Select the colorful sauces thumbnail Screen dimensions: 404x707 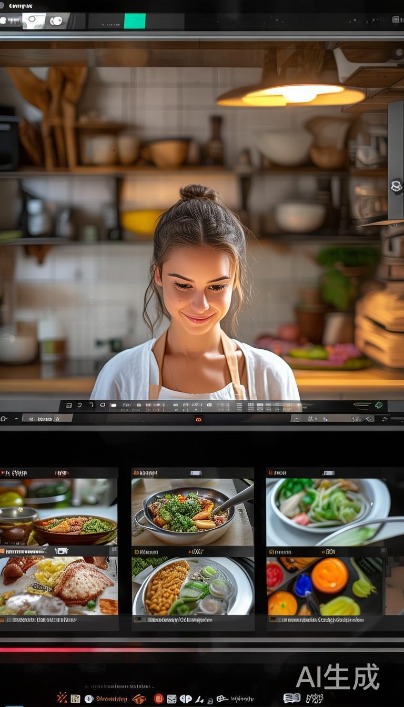pyautogui.click(x=326, y=586)
